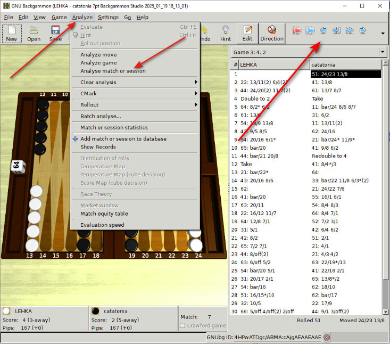
Task: Click the black checker next to catatonia
Action: point(95,311)
